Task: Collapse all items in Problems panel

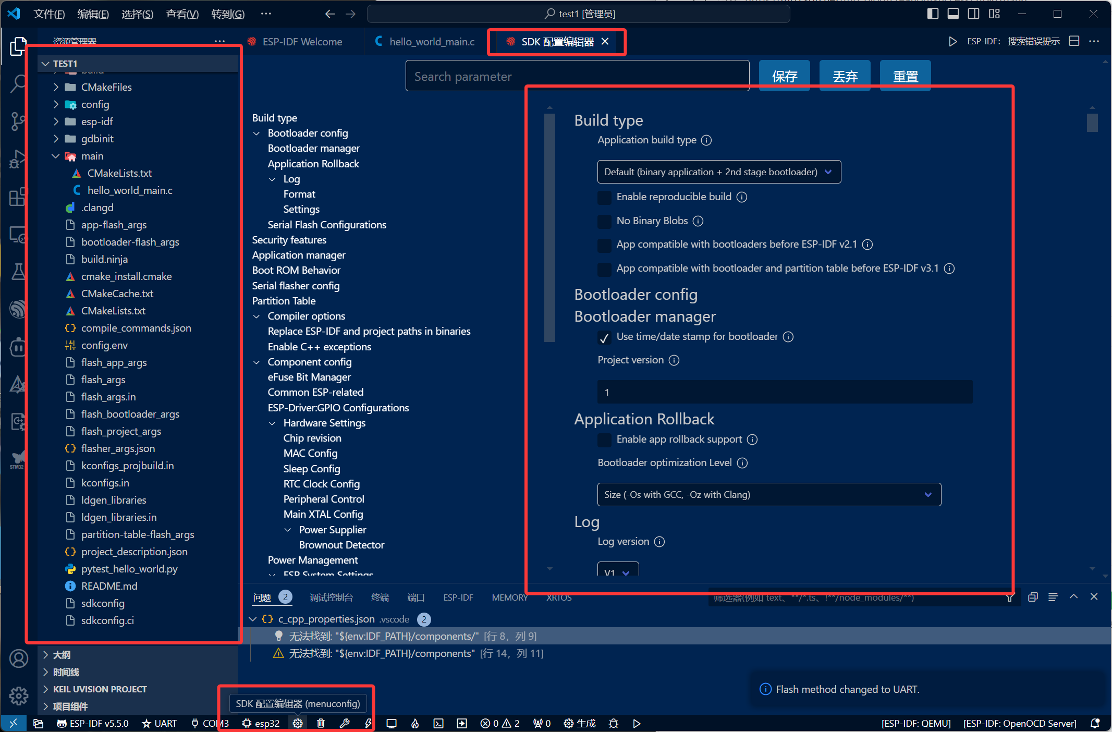Action: [1033, 597]
